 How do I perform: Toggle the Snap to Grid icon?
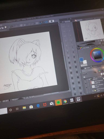point(47,22)
